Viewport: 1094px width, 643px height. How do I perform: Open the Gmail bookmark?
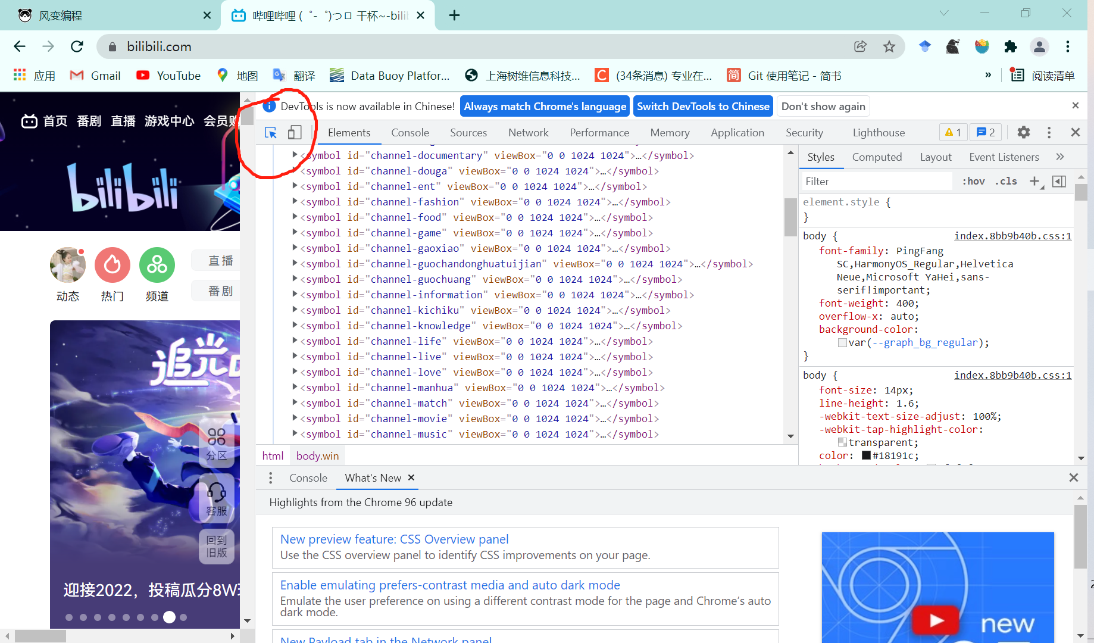[95, 76]
